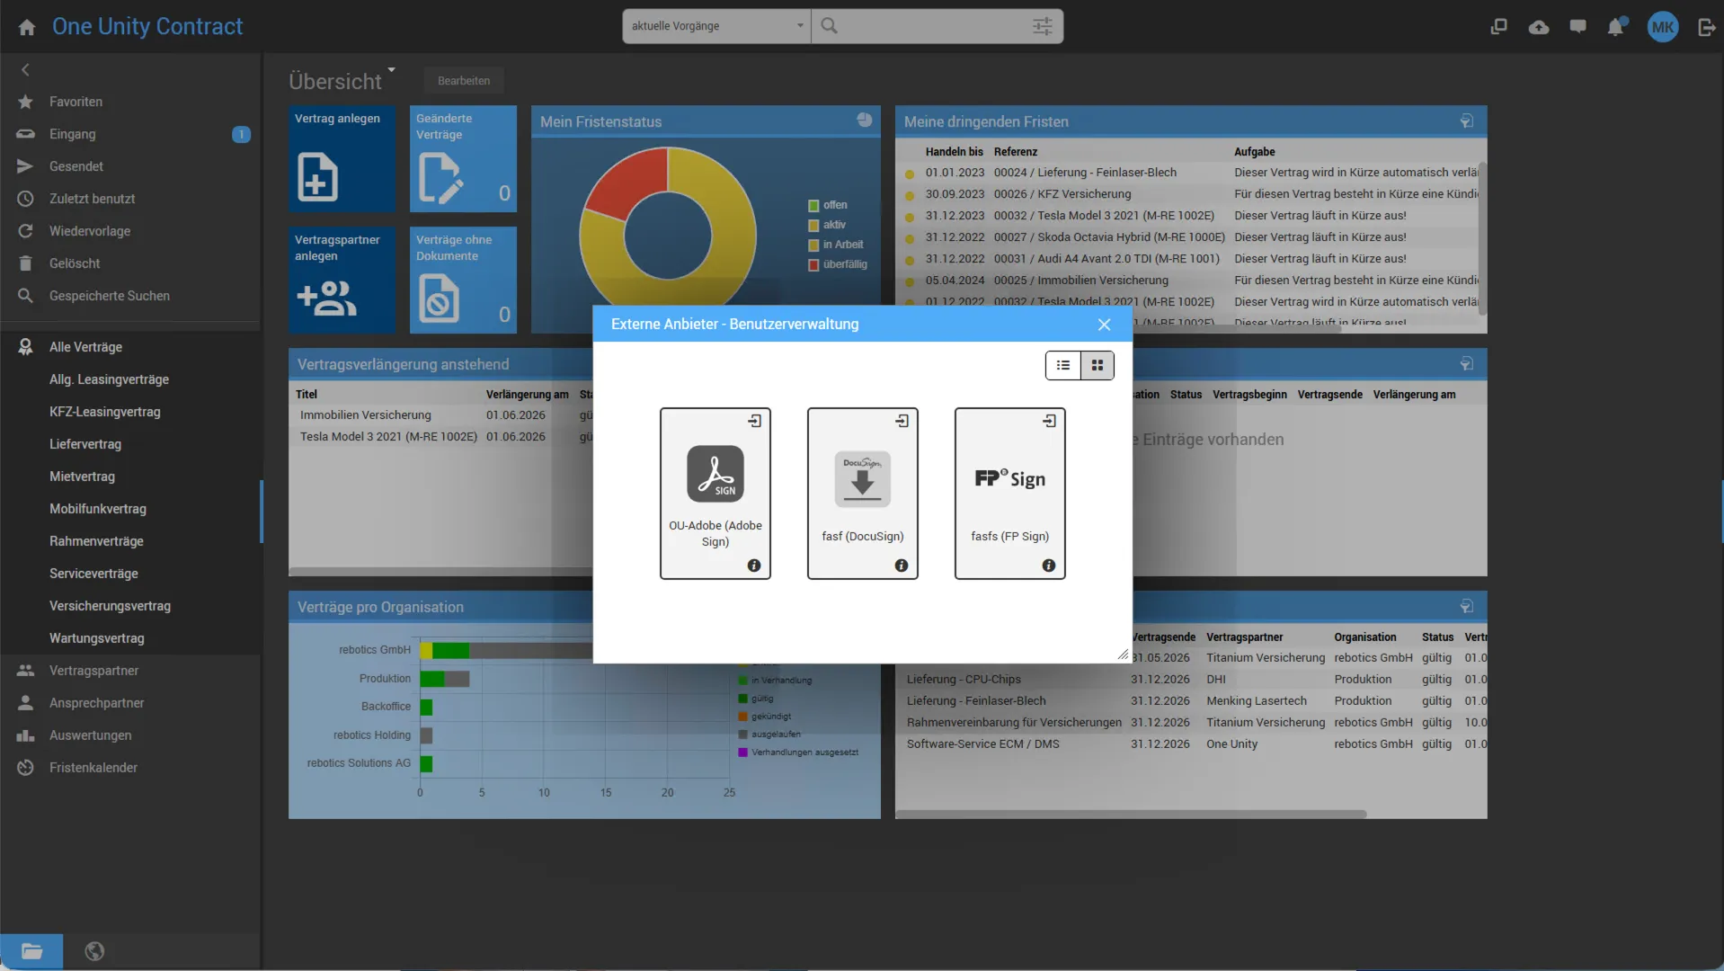
Task: Select Liefervertrag
Action: click(x=130, y=444)
